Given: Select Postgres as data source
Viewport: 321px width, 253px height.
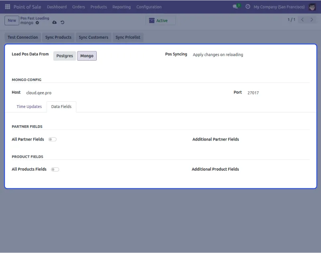Looking at the screenshot, I should point(65,56).
